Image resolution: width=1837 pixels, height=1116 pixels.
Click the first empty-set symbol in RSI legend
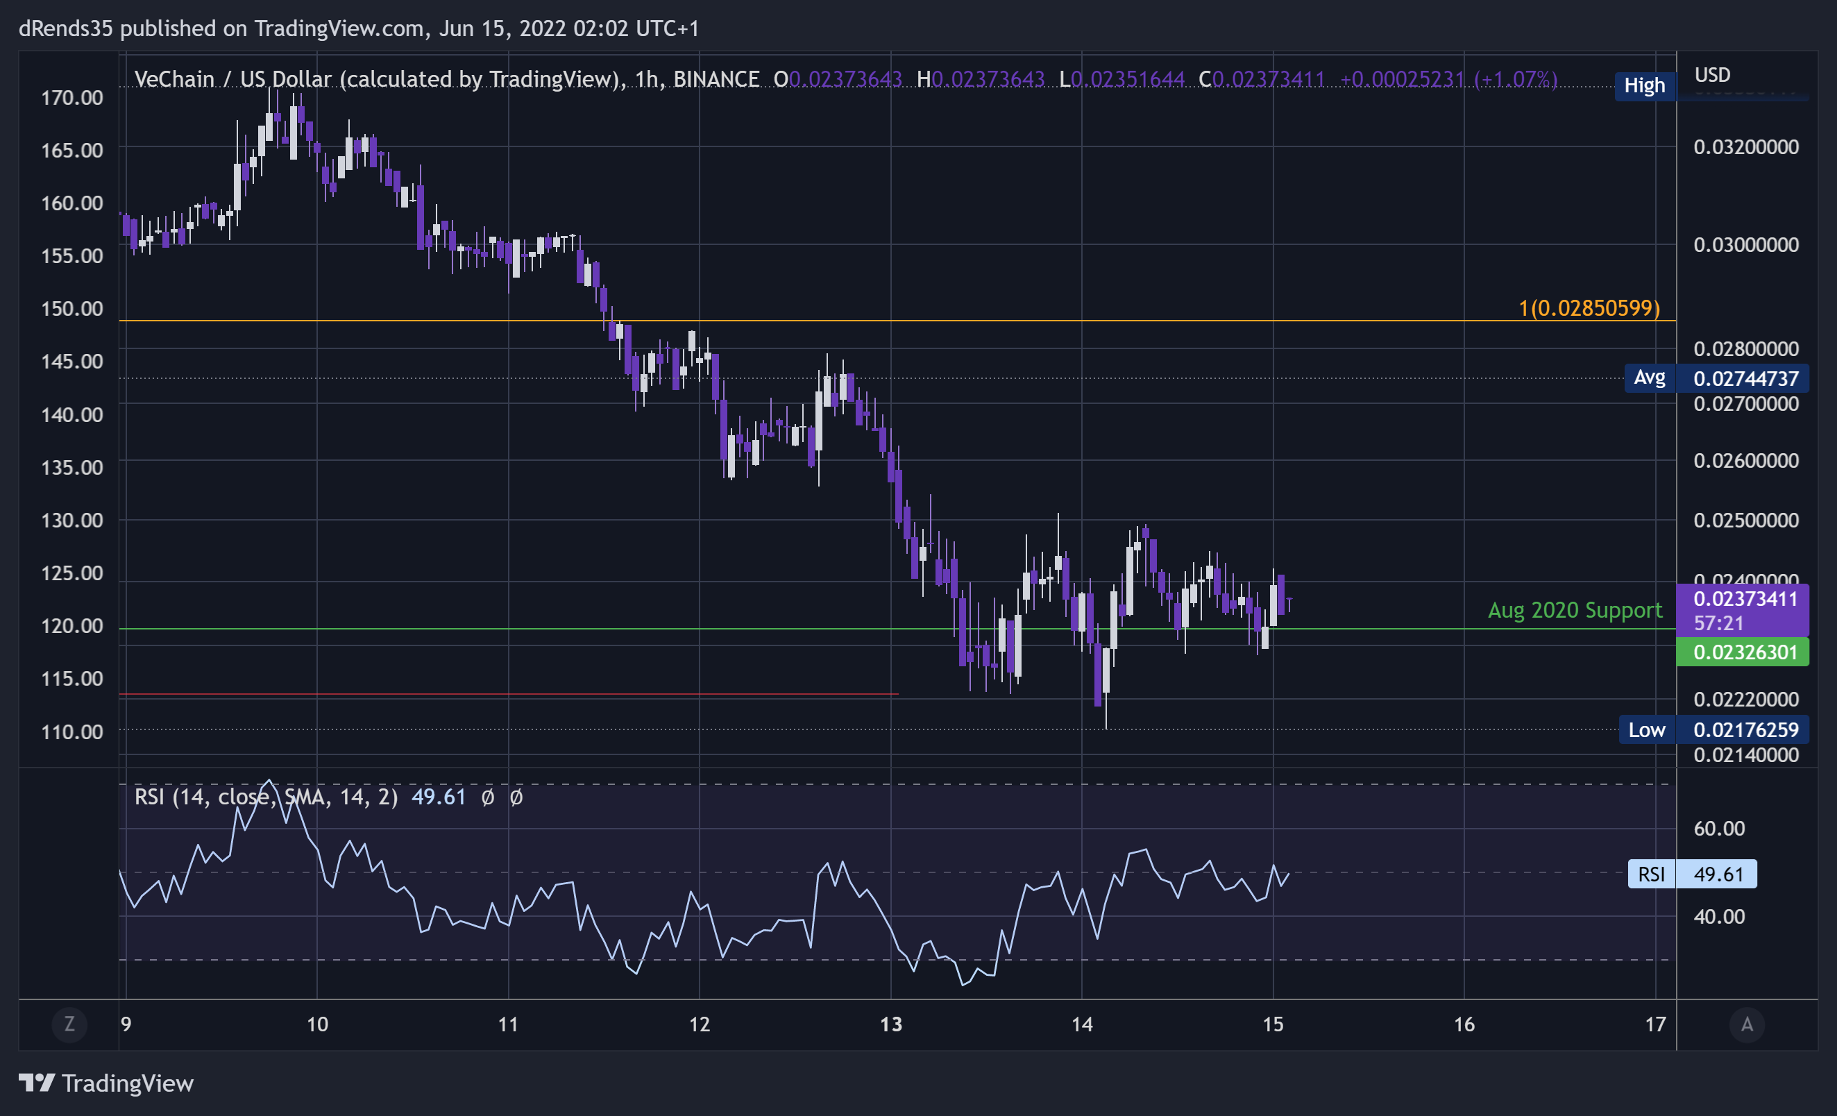pos(488,797)
